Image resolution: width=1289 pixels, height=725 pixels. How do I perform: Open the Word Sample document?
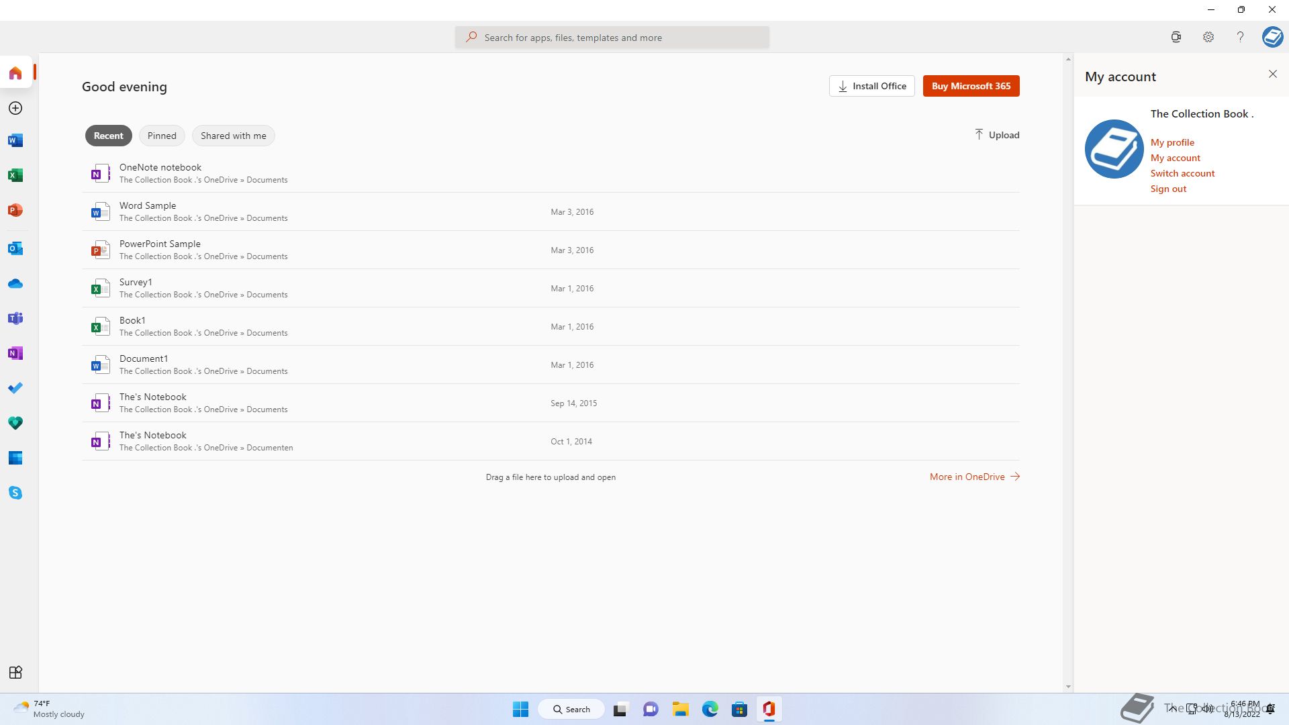(x=551, y=211)
